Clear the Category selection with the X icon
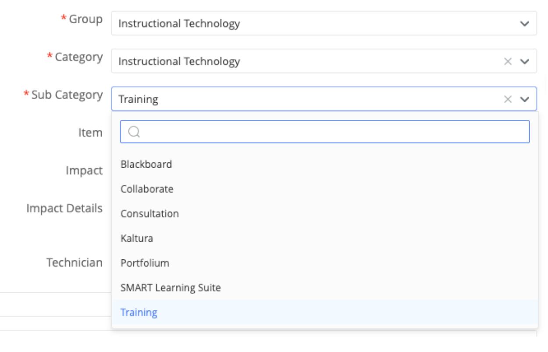 coord(508,61)
